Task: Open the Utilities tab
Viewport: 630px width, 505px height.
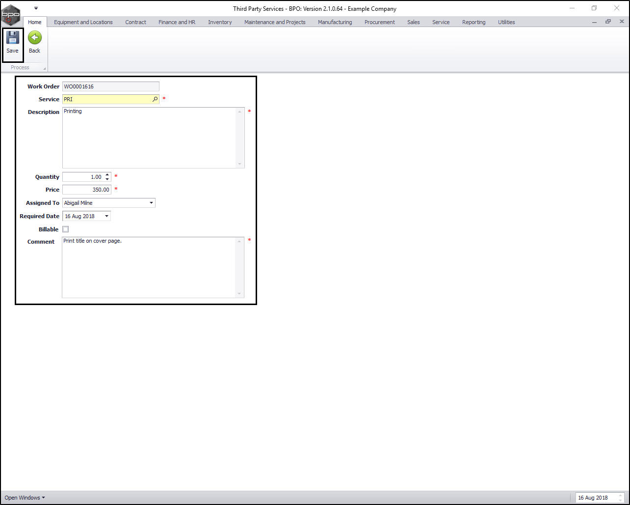Action: 507,22
